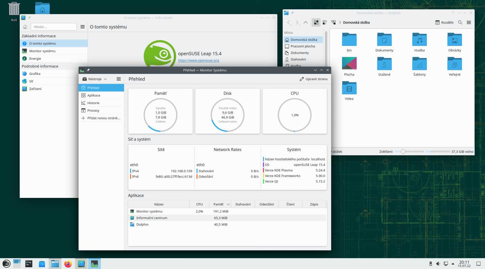Viewport: 485px width, 269px height.
Task: Go up one folder in Dolphin
Action: tap(306, 22)
